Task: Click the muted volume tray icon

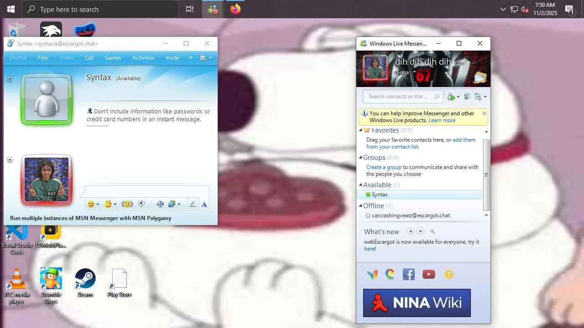Action: click(525, 9)
